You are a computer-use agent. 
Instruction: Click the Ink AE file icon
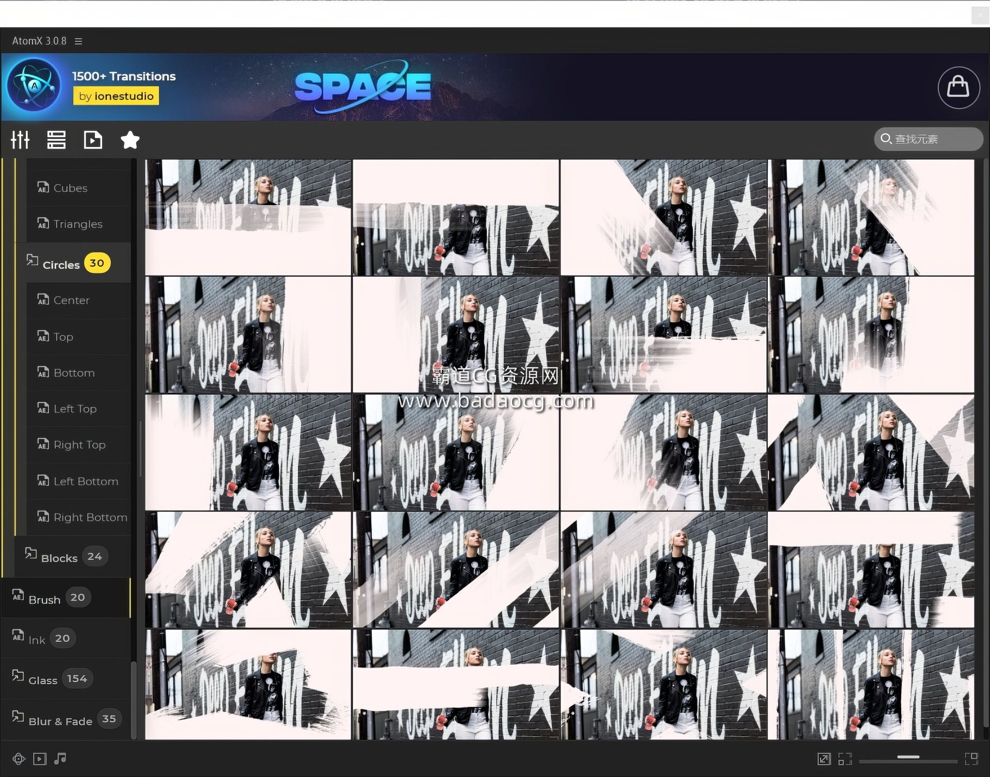click(18, 635)
